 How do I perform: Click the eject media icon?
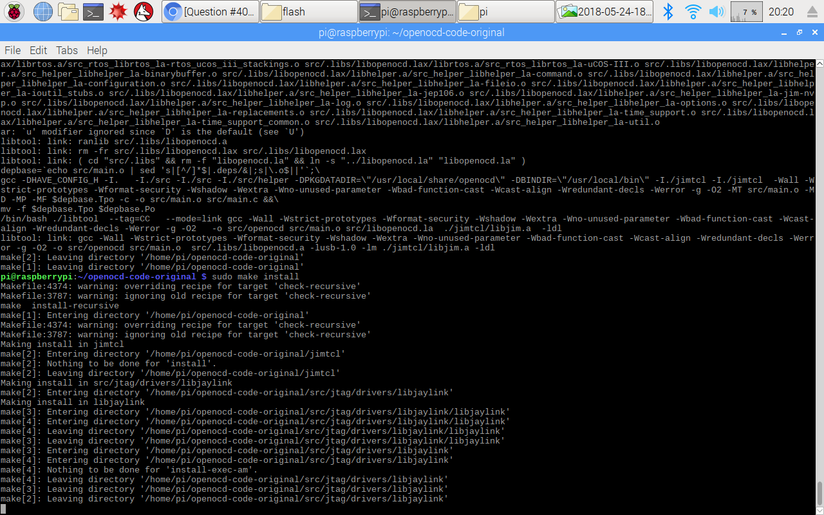coord(811,12)
